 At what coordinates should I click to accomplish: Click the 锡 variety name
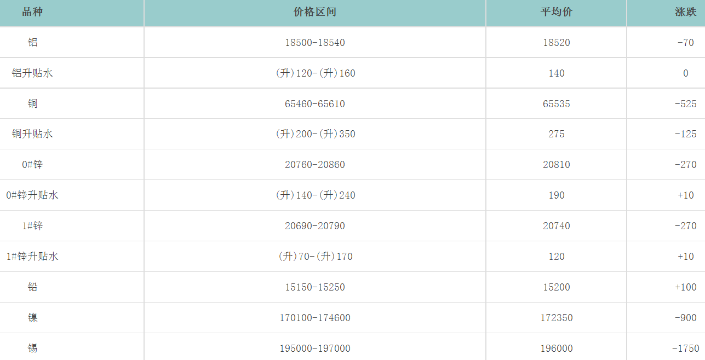point(33,349)
